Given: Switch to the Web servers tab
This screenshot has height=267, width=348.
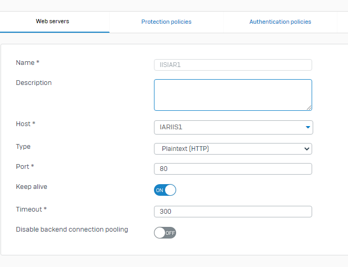Looking at the screenshot, I should click(53, 21).
